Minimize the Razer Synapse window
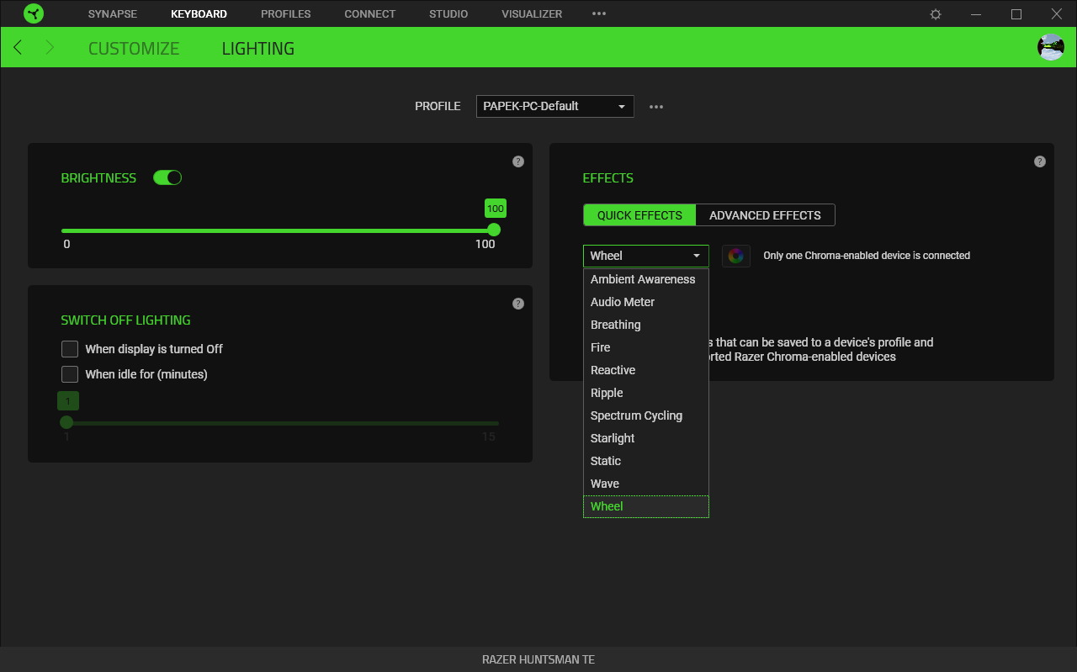 [976, 14]
